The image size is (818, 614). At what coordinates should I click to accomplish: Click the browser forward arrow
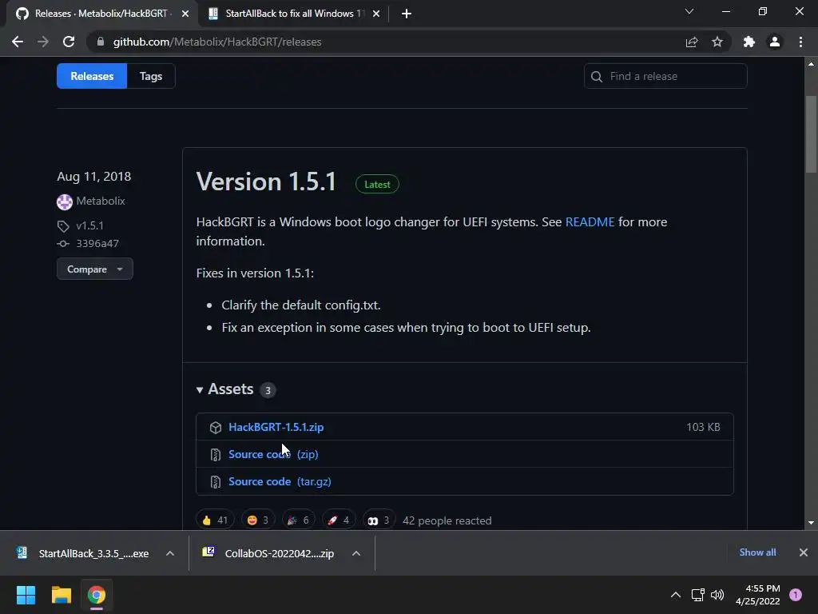click(x=43, y=42)
